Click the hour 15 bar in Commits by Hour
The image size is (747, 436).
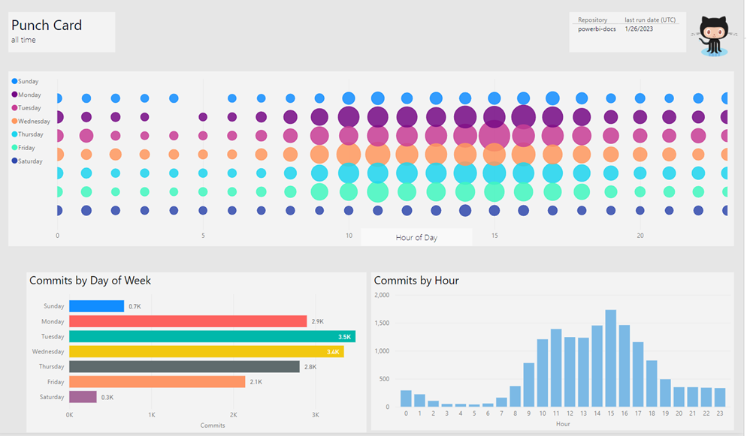[611, 358]
